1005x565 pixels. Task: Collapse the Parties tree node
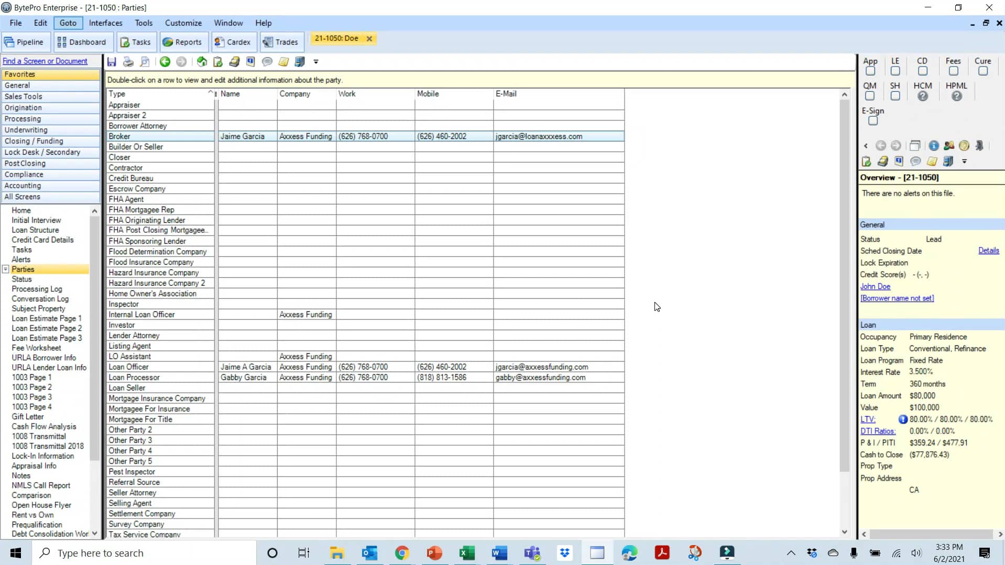pos(6,269)
